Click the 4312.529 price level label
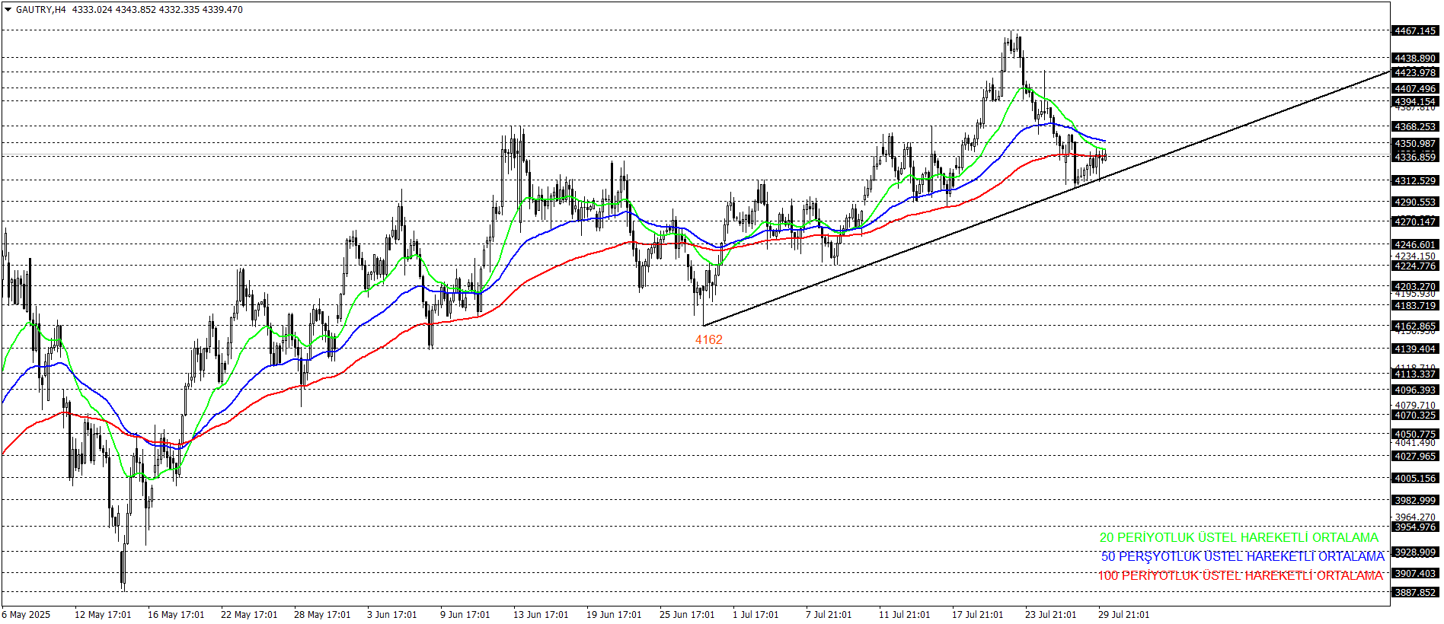 pos(1415,181)
